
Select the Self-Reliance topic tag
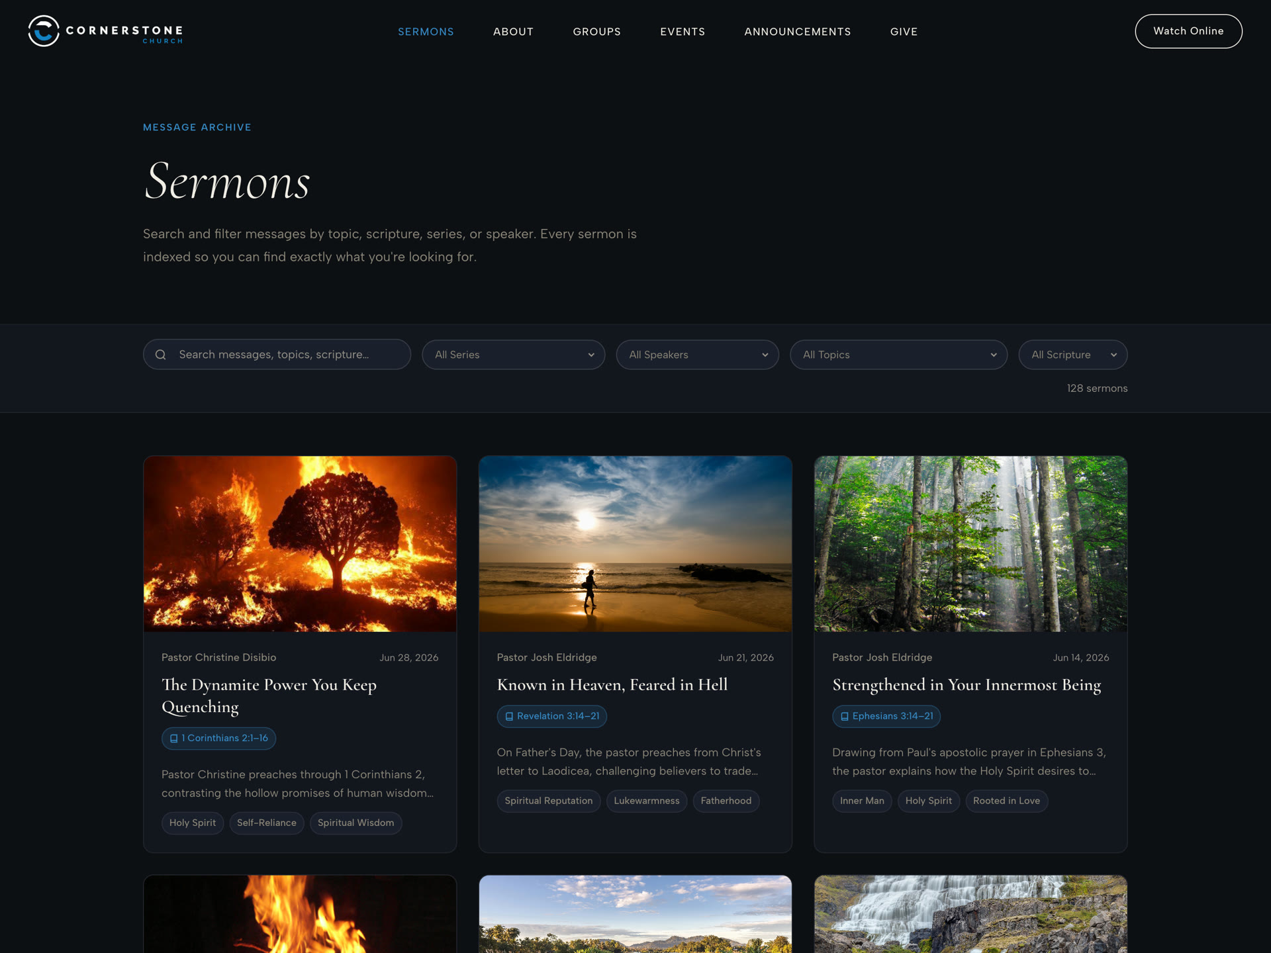[267, 823]
